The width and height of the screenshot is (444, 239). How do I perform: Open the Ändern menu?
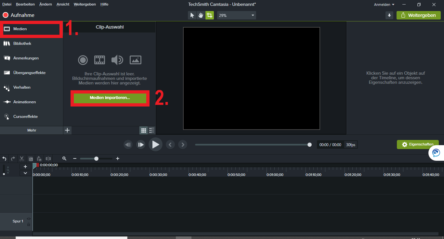(46, 4)
